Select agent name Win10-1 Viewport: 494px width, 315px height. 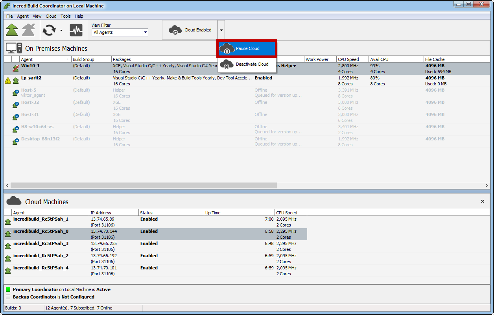pyautogui.click(x=30, y=66)
